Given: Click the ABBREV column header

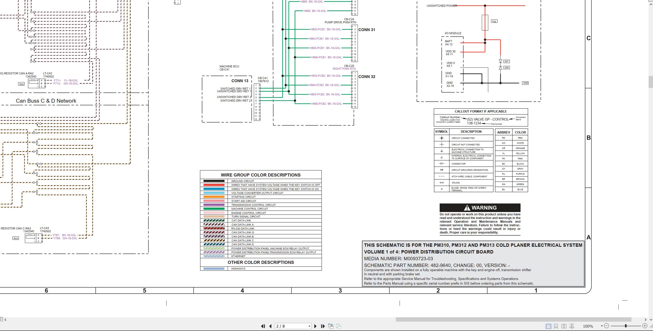Looking at the screenshot, I should tap(503, 132).
